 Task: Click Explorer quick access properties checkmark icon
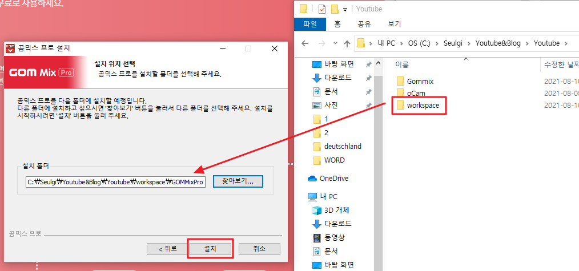point(322,9)
